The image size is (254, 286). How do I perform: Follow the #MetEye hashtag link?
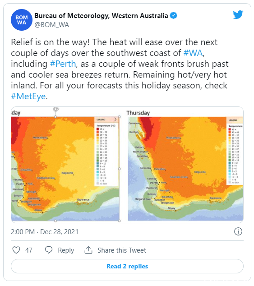28,96
